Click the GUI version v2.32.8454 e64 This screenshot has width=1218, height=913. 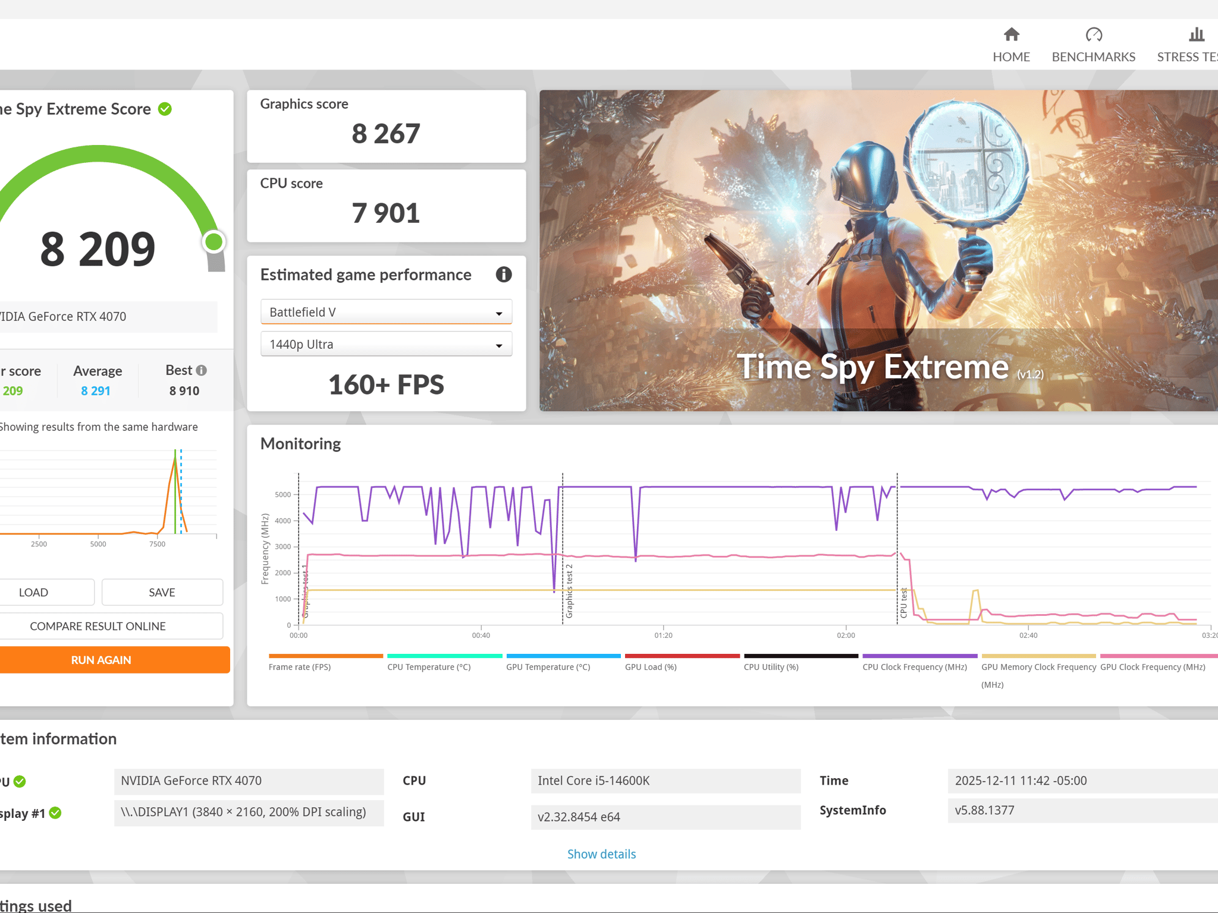pos(665,817)
